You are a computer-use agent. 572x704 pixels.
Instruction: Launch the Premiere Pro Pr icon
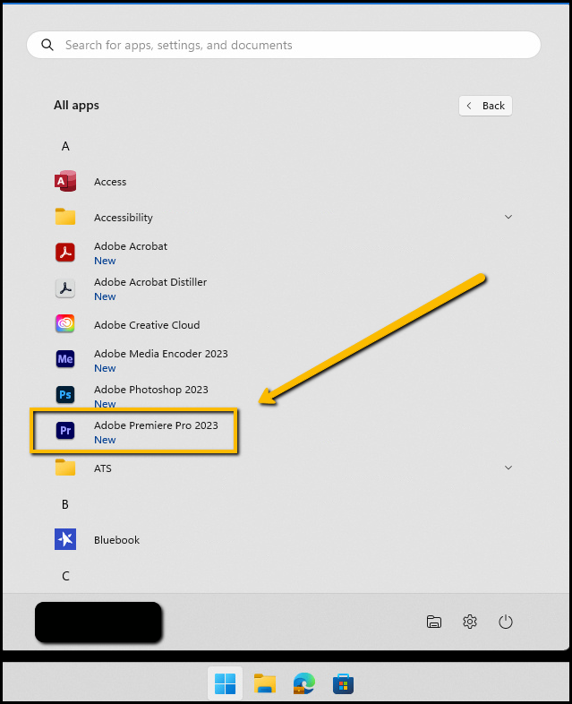click(65, 431)
